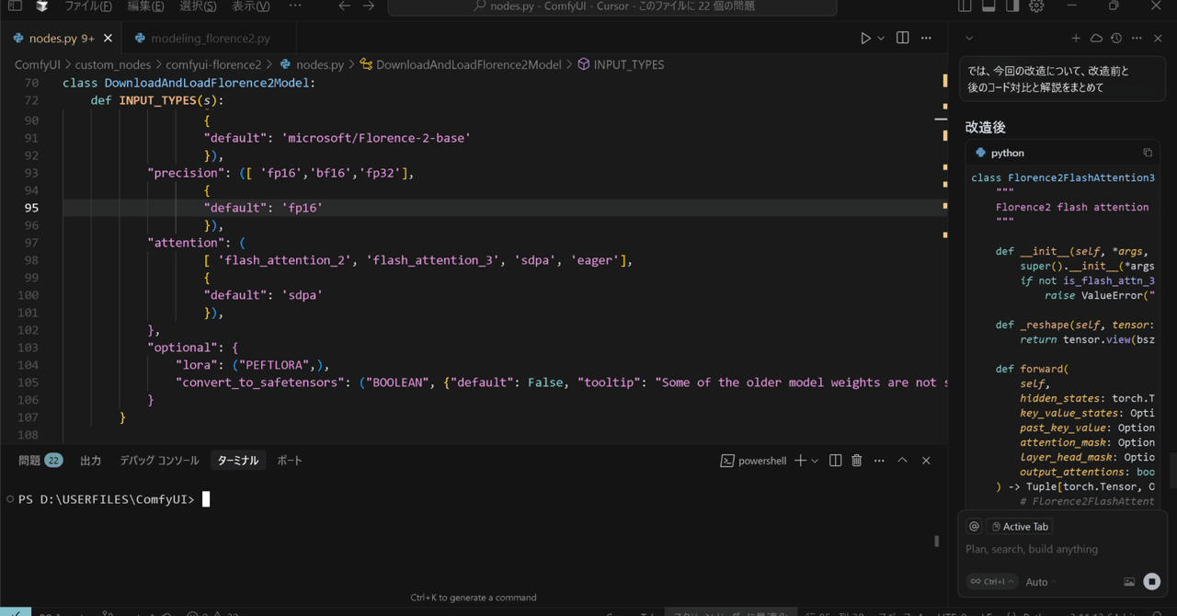Split the terminal pane
1177x616 pixels.
(x=835, y=461)
